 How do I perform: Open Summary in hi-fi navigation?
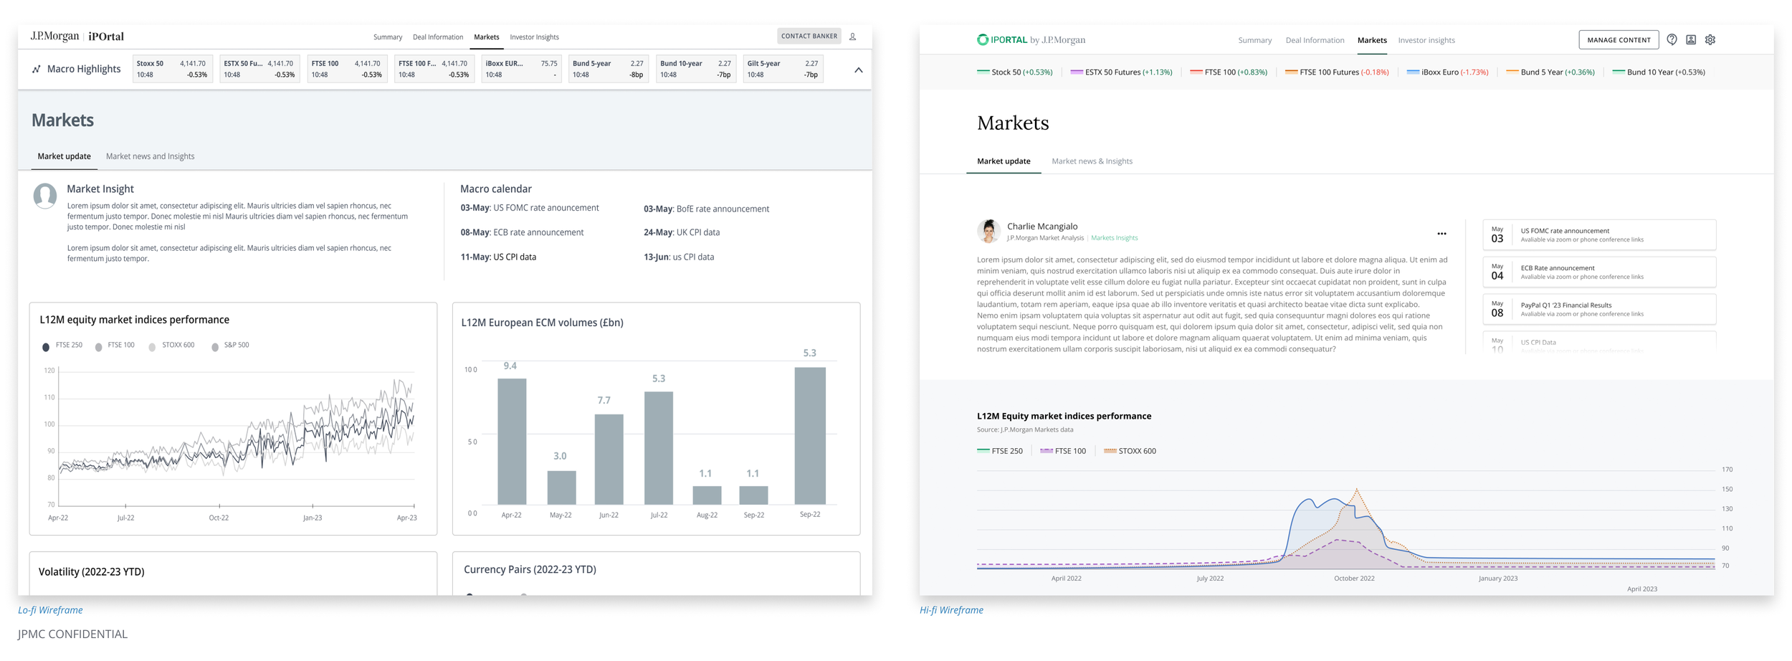click(1254, 41)
